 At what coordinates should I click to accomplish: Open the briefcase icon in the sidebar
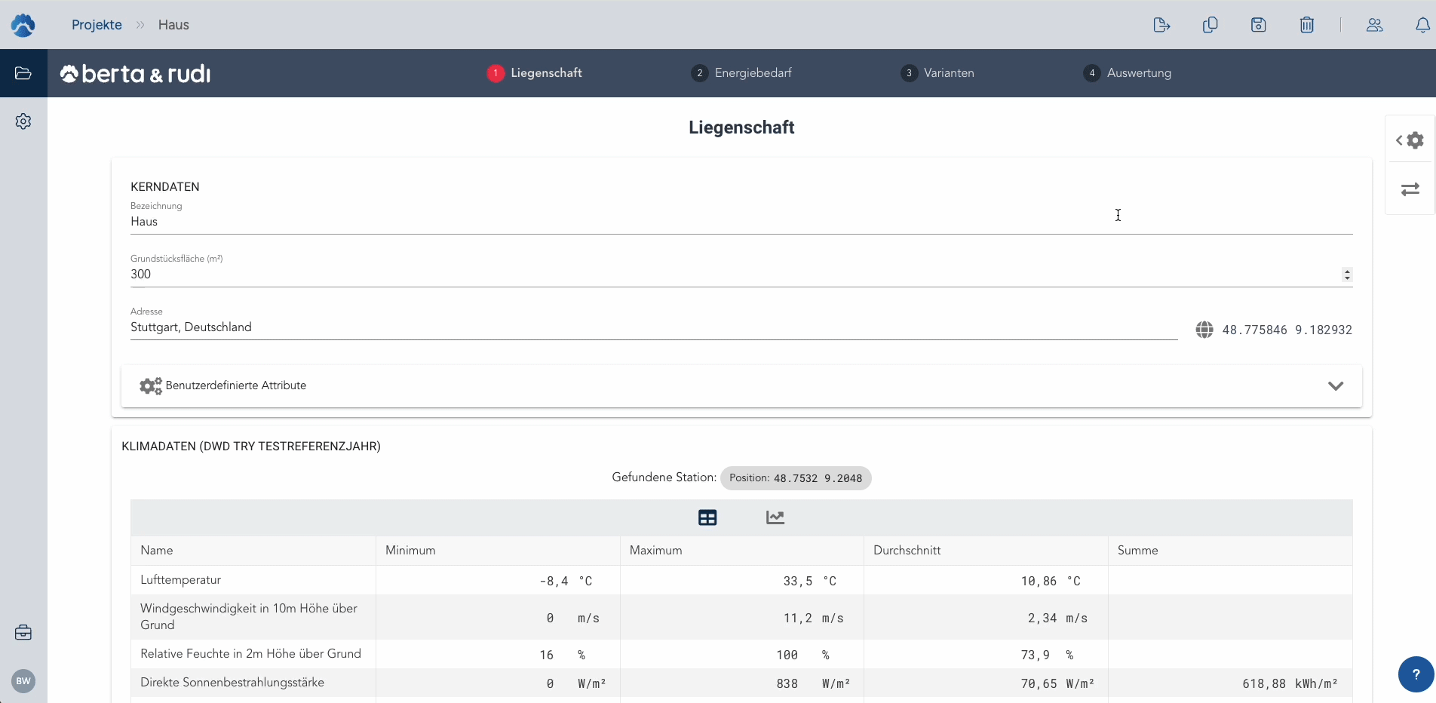(x=23, y=632)
